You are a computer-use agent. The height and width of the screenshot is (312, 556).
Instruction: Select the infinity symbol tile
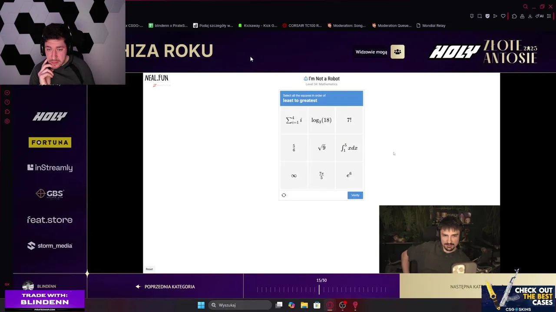(x=294, y=175)
